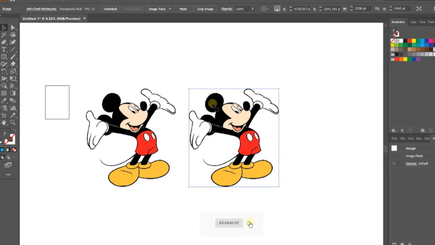
Task: Click the Crop Image button
Action: tap(206, 9)
